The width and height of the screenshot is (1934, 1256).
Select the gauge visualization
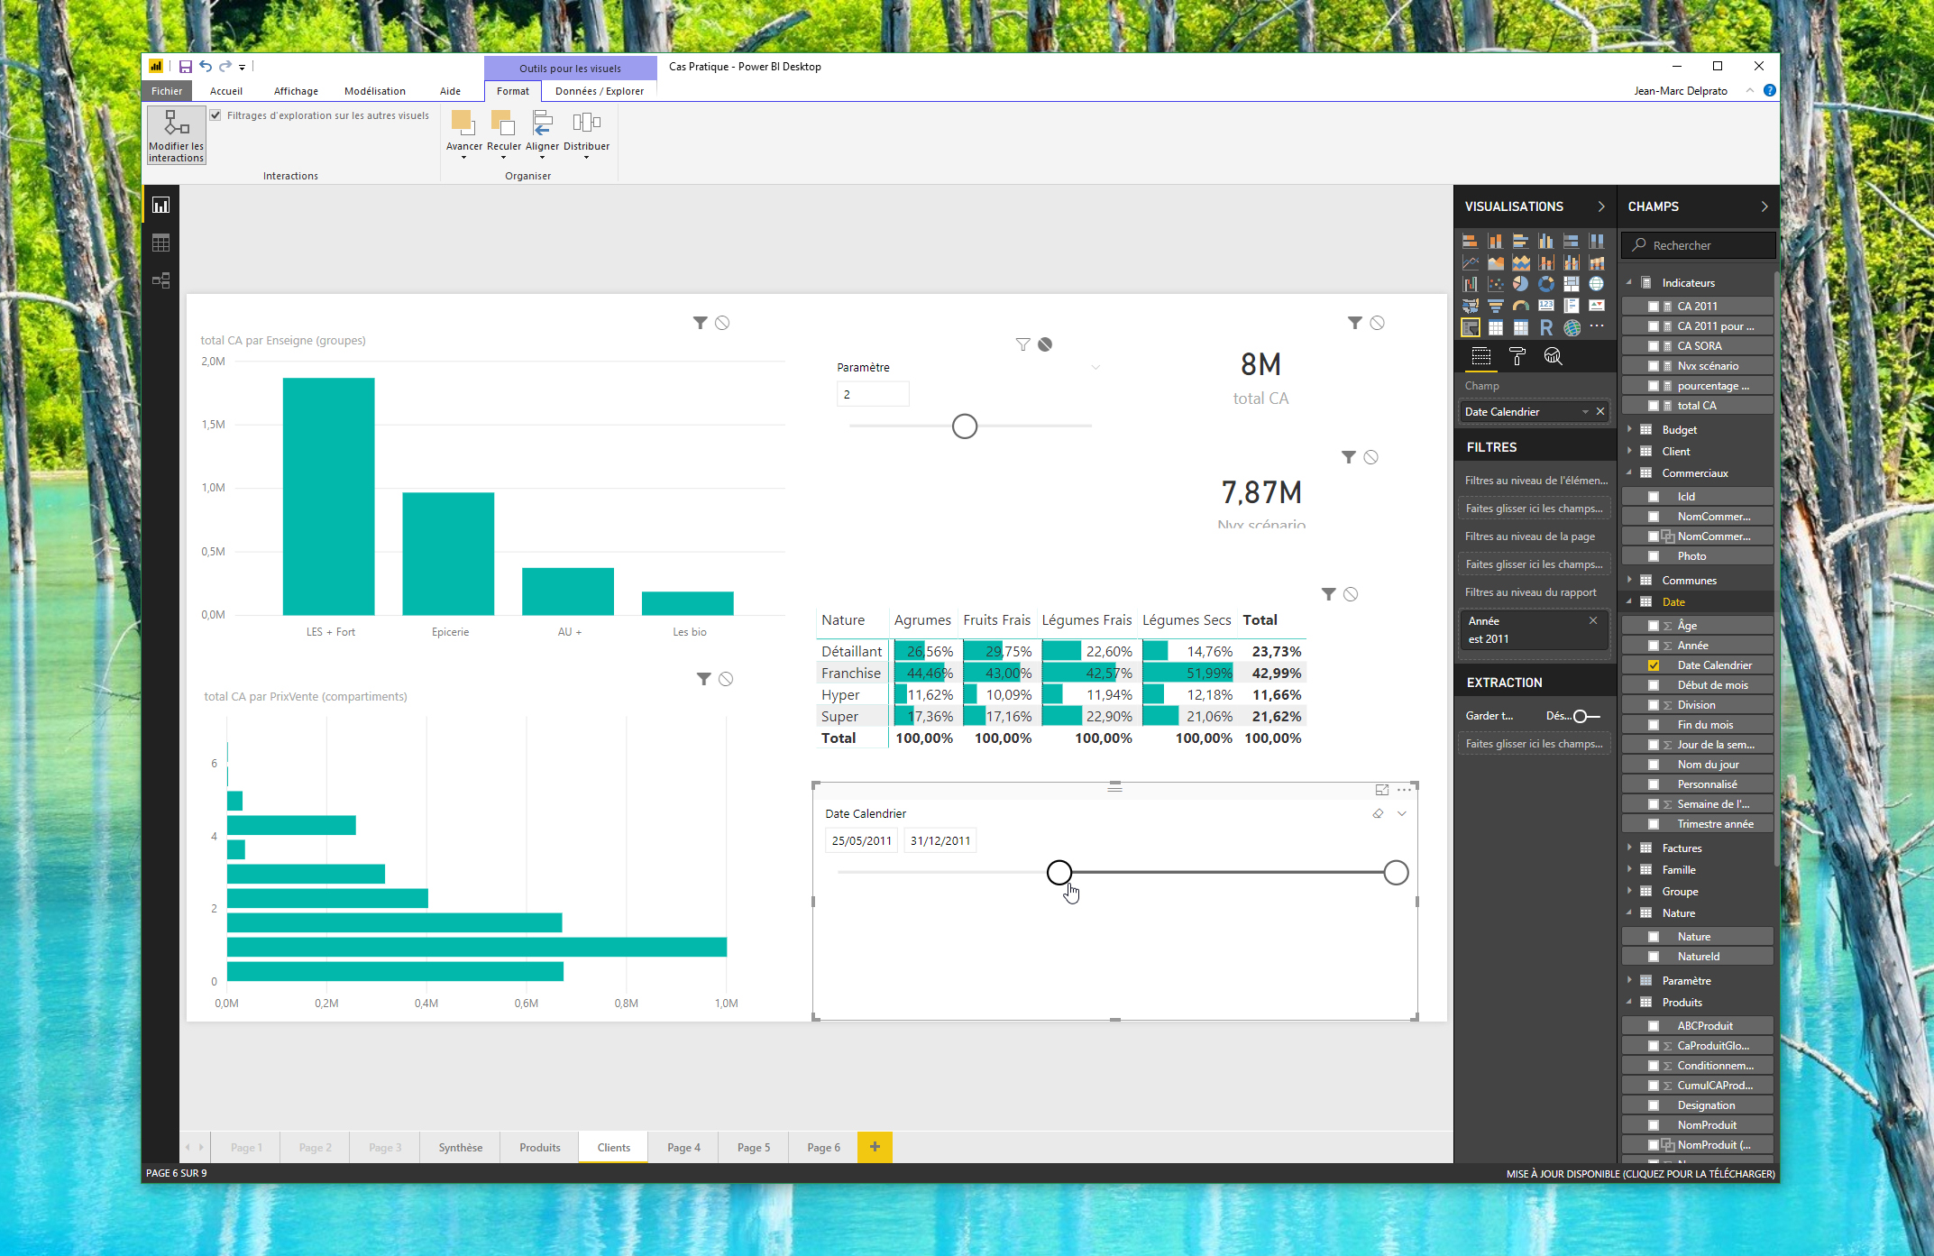click(1520, 306)
